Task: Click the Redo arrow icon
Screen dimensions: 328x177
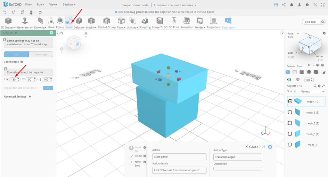Action: tap(13, 12)
